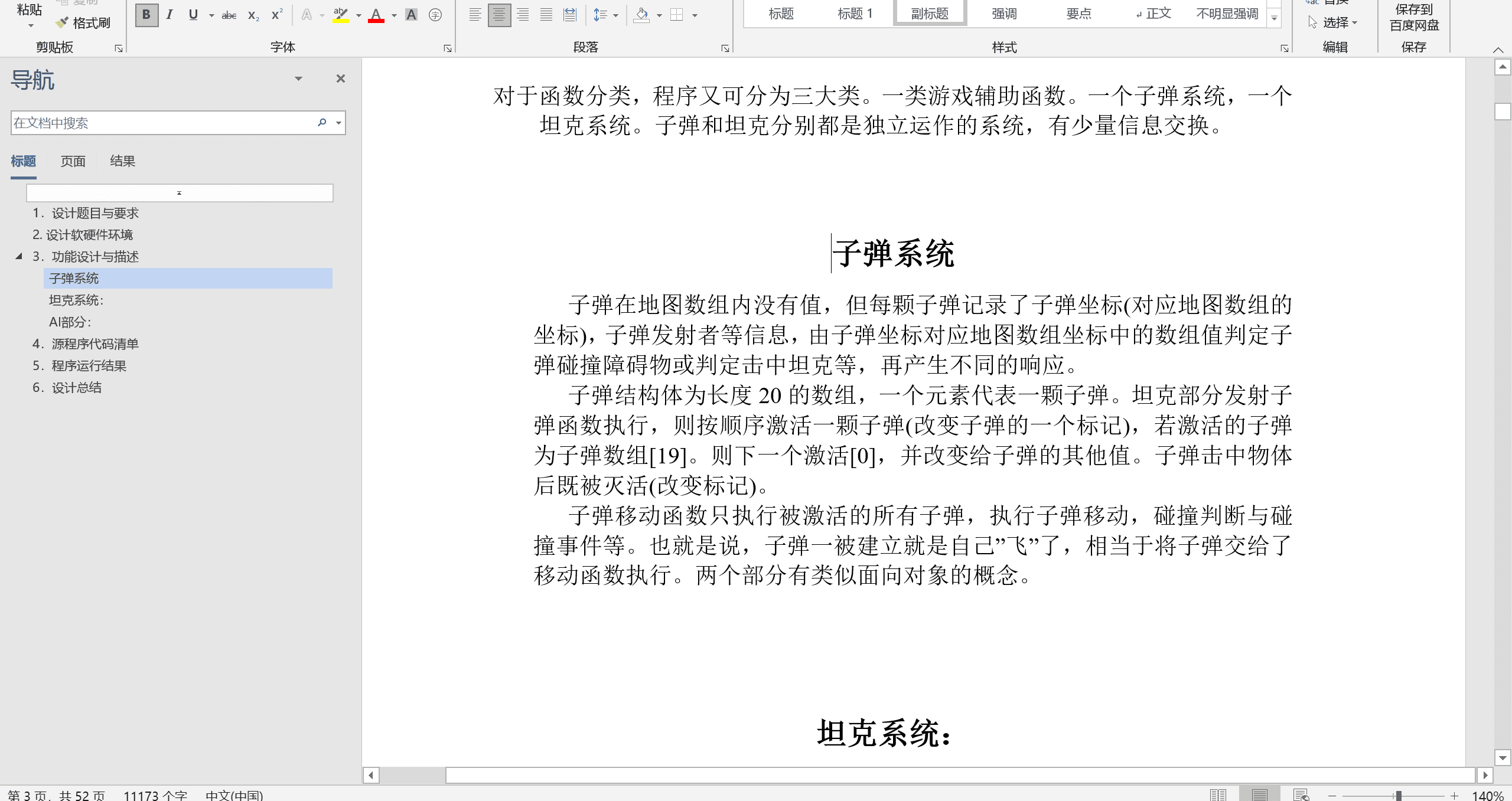Expand the styles gallery
The height and width of the screenshot is (801, 1512).
click(1275, 19)
